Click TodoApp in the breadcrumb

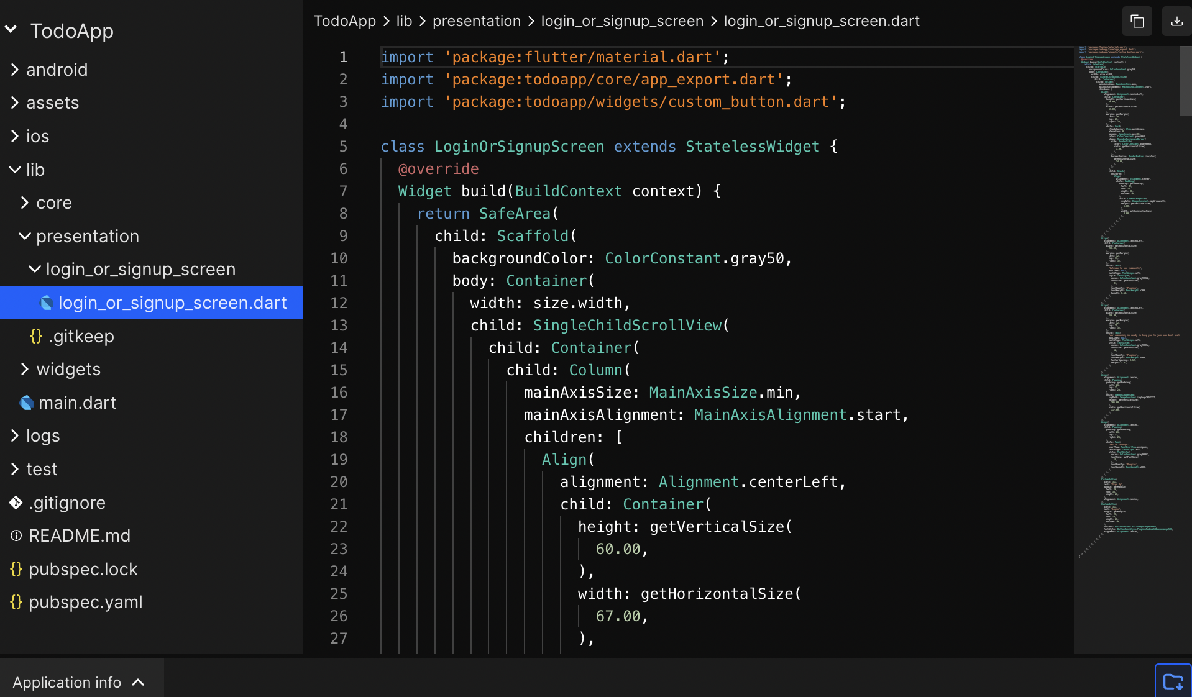(x=344, y=21)
